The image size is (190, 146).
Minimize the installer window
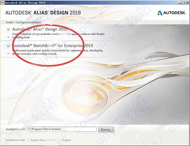[180, 3]
